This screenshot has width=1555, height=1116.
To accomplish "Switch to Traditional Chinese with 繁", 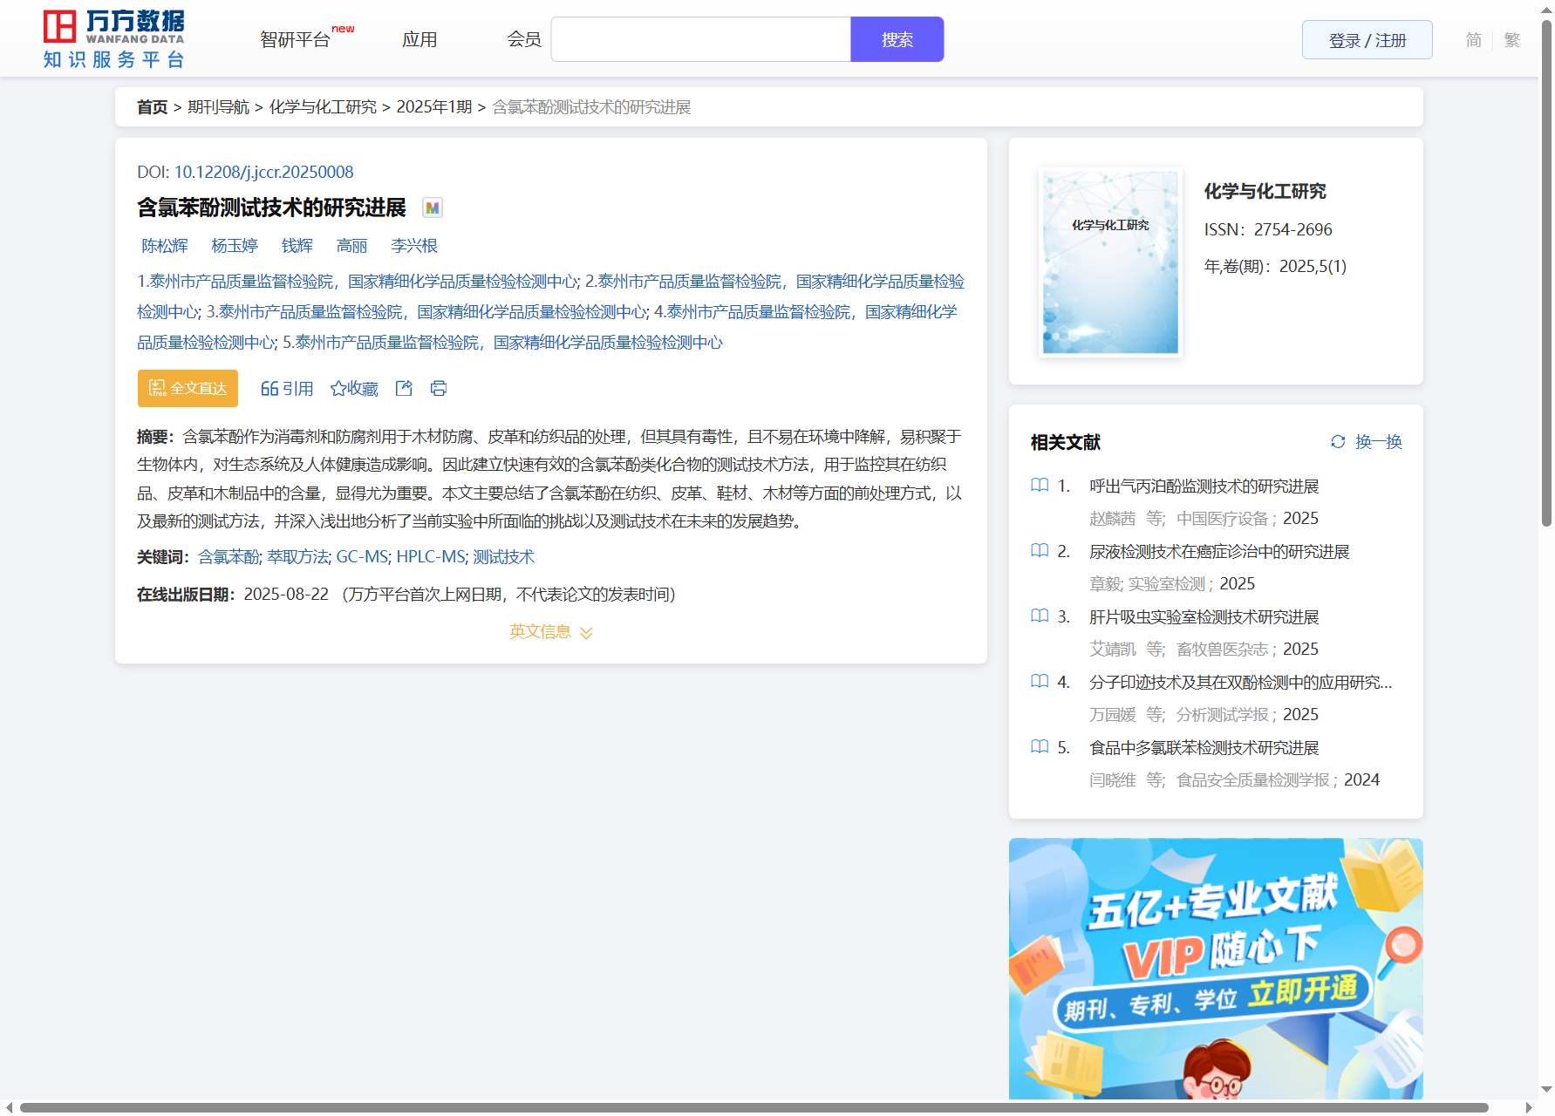I will click(x=1512, y=40).
